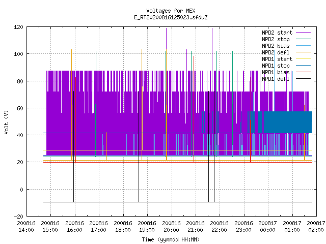Click the orange NPD2 defl legend line

coord(304,52)
